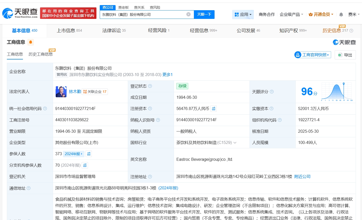This screenshot has width=362, height=220.
Task: Click the 天眼评分 score distribution chart
Action: (337, 92)
